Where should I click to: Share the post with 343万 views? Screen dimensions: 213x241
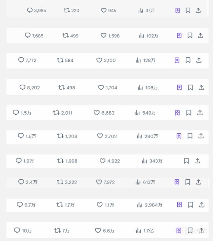(x=197, y=161)
